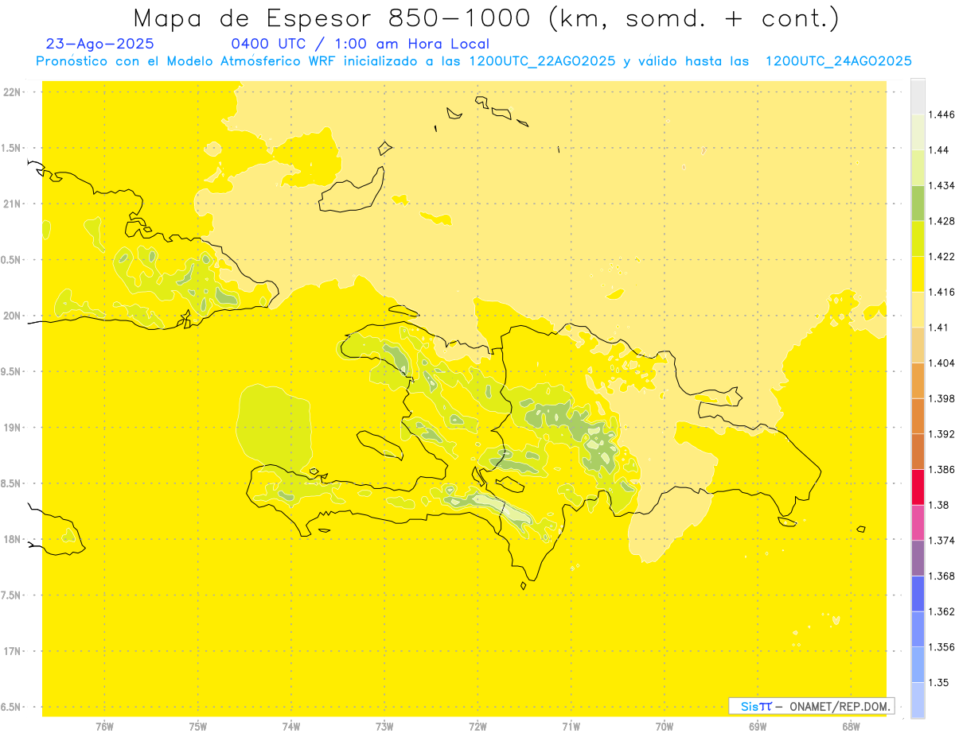This screenshot has height=737, width=955.
Task: Click the 17N latitude label
Action: coord(11,651)
